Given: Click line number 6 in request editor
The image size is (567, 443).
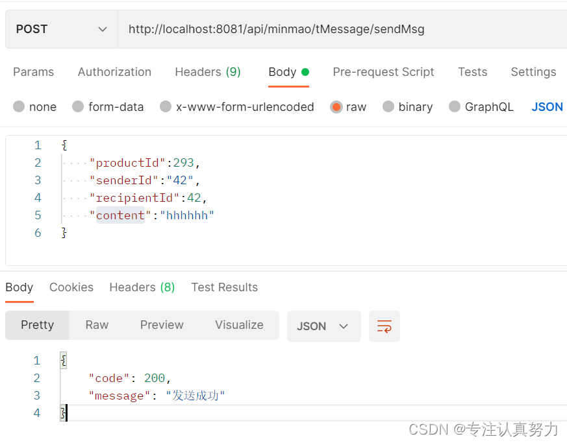Looking at the screenshot, I should 38,233.
